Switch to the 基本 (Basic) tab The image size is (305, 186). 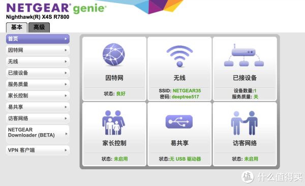(17, 27)
